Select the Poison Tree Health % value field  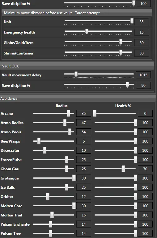coord(145,233)
